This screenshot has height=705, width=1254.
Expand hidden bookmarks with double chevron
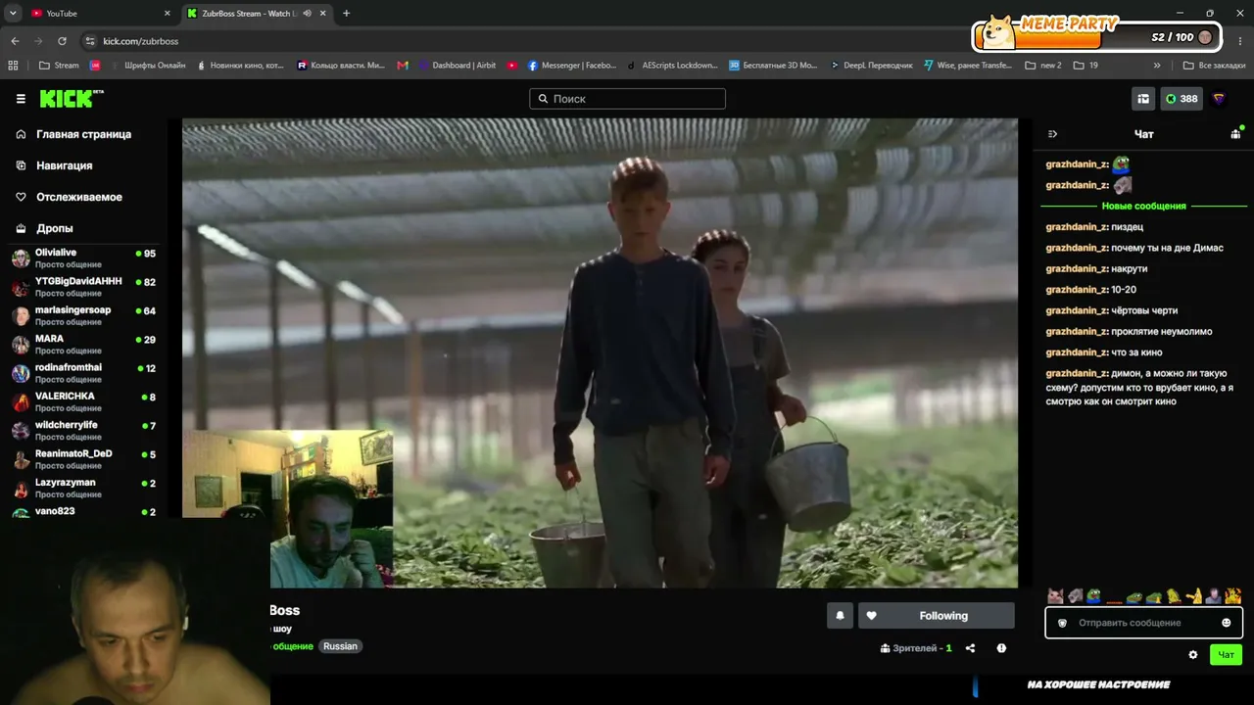tap(1157, 66)
